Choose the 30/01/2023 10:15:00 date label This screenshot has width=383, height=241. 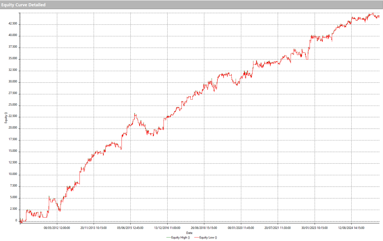click(x=314, y=228)
